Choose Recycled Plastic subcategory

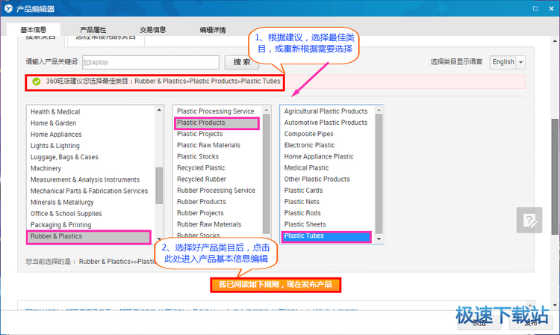(x=201, y=167)
